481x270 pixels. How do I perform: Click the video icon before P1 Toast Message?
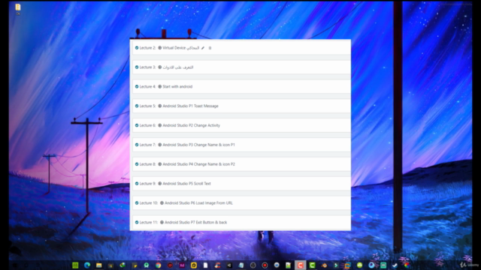[160, 106]
